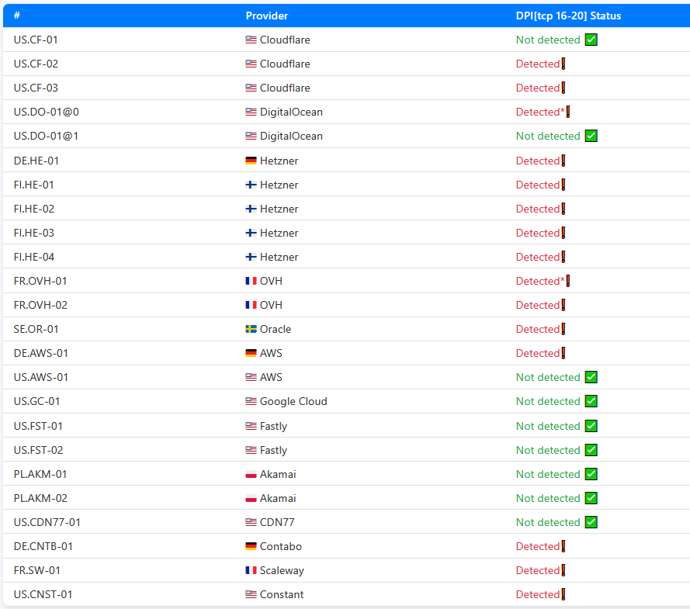
Task: Click the Polish flag in PL.AKM-01 row
Action: (251, 474)
